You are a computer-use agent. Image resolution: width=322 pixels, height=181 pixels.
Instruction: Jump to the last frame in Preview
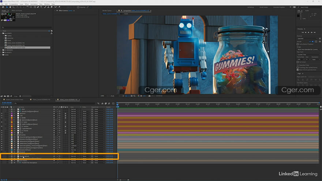click(x=315, y=33)
